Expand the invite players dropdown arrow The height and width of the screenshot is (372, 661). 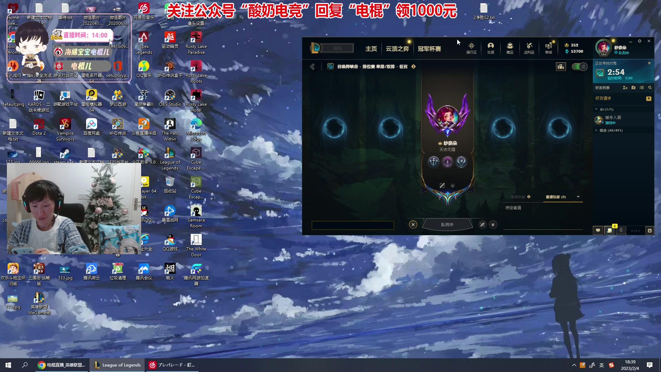[578, 197]
